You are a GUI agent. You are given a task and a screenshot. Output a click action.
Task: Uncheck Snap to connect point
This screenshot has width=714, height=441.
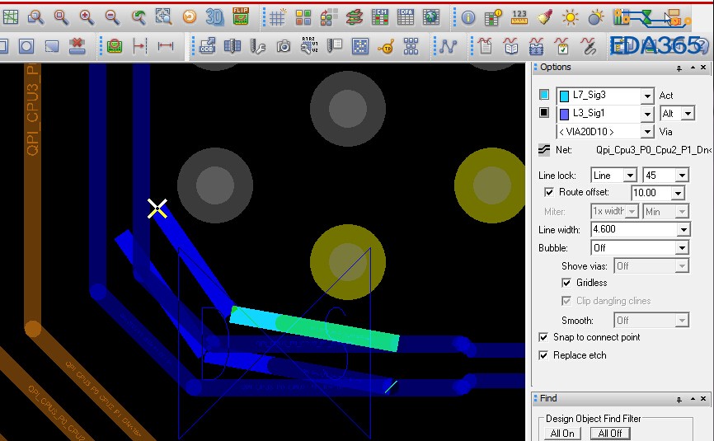(x=543, y=337)
